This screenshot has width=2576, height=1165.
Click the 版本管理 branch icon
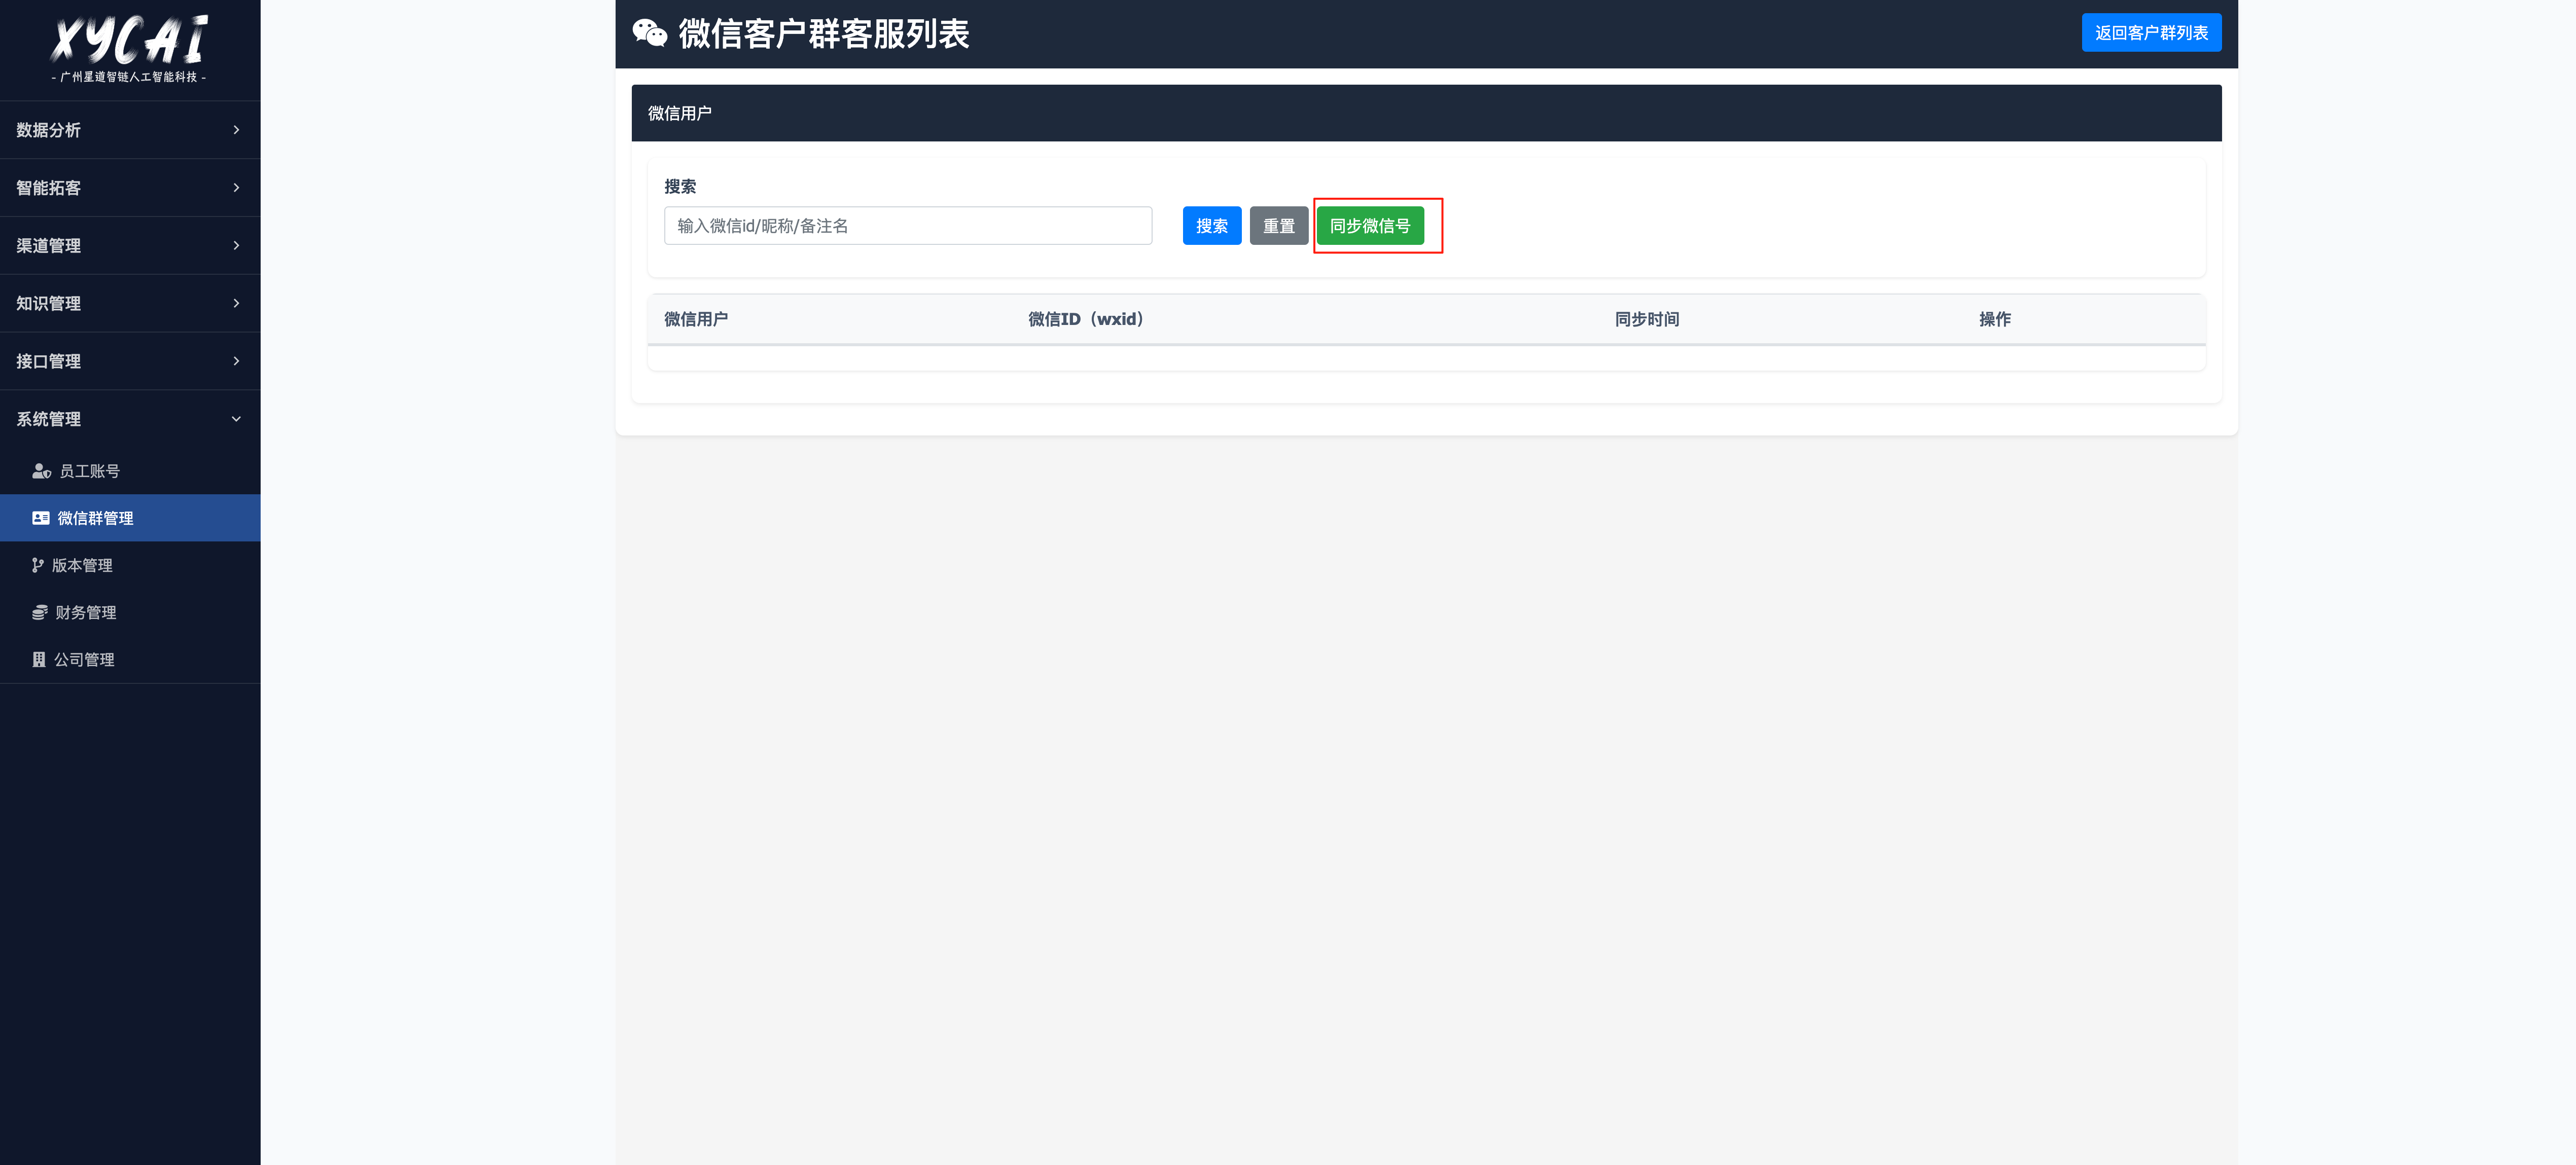pos(38,565)
